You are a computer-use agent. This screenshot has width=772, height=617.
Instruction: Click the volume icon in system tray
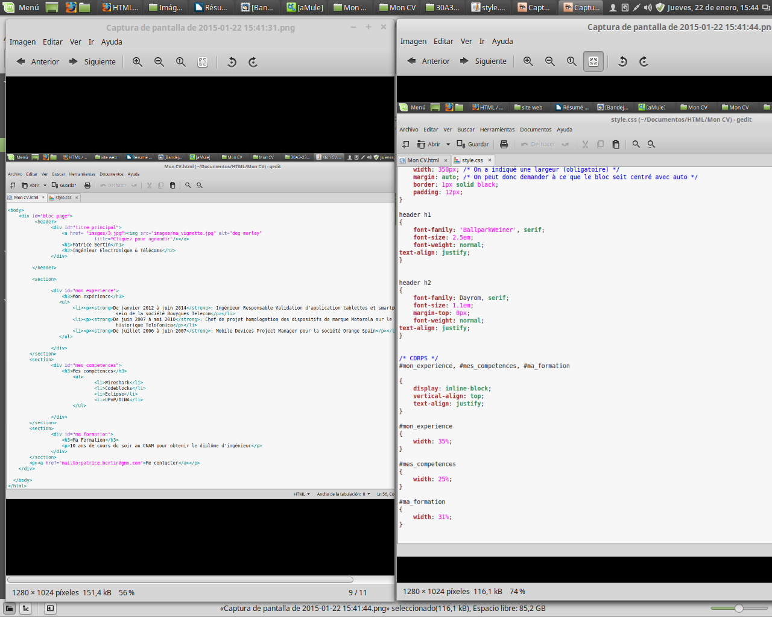point(648,7)
